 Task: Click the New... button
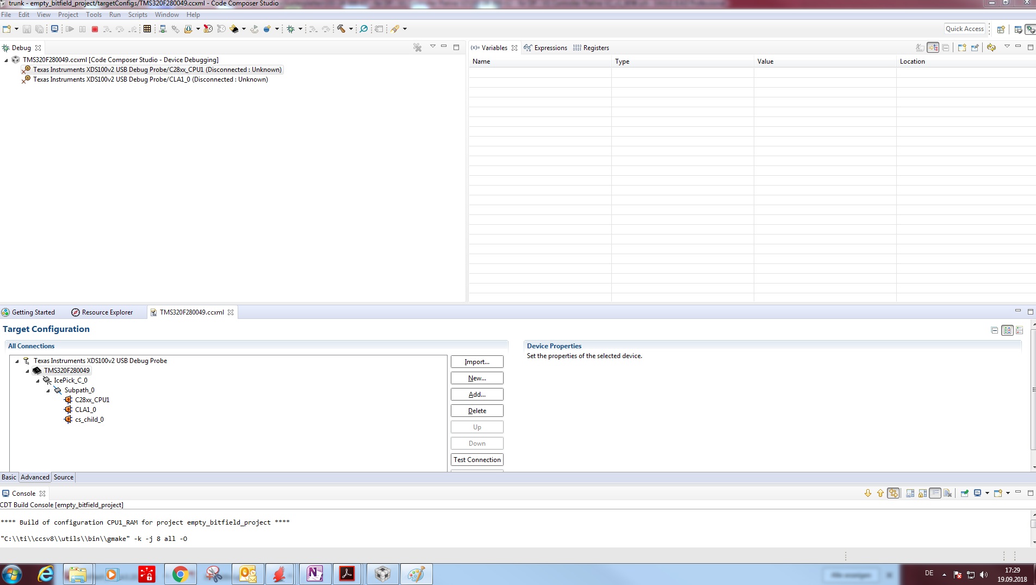point(477,378)
